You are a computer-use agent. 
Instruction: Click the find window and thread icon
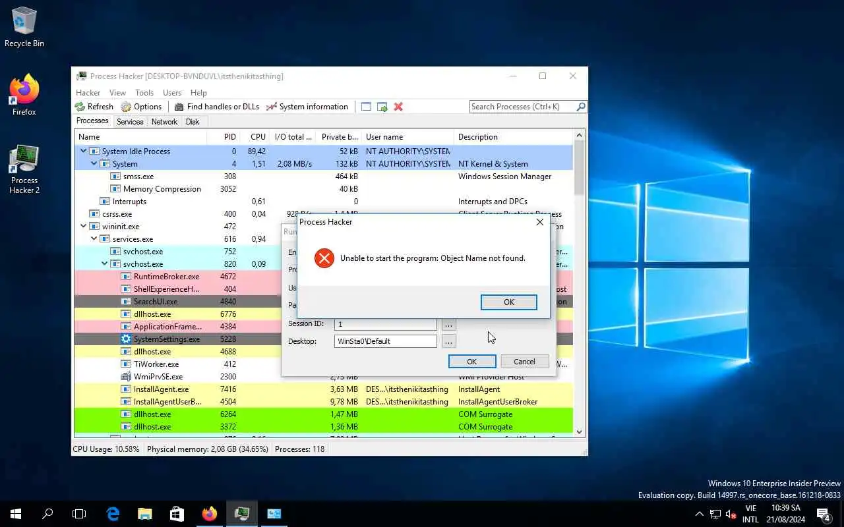[x=382, y=107]
